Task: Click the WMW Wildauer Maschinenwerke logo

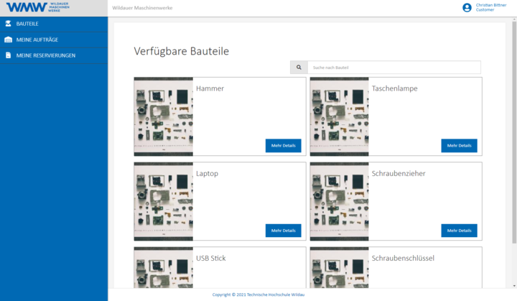Action: coord(38,7)
